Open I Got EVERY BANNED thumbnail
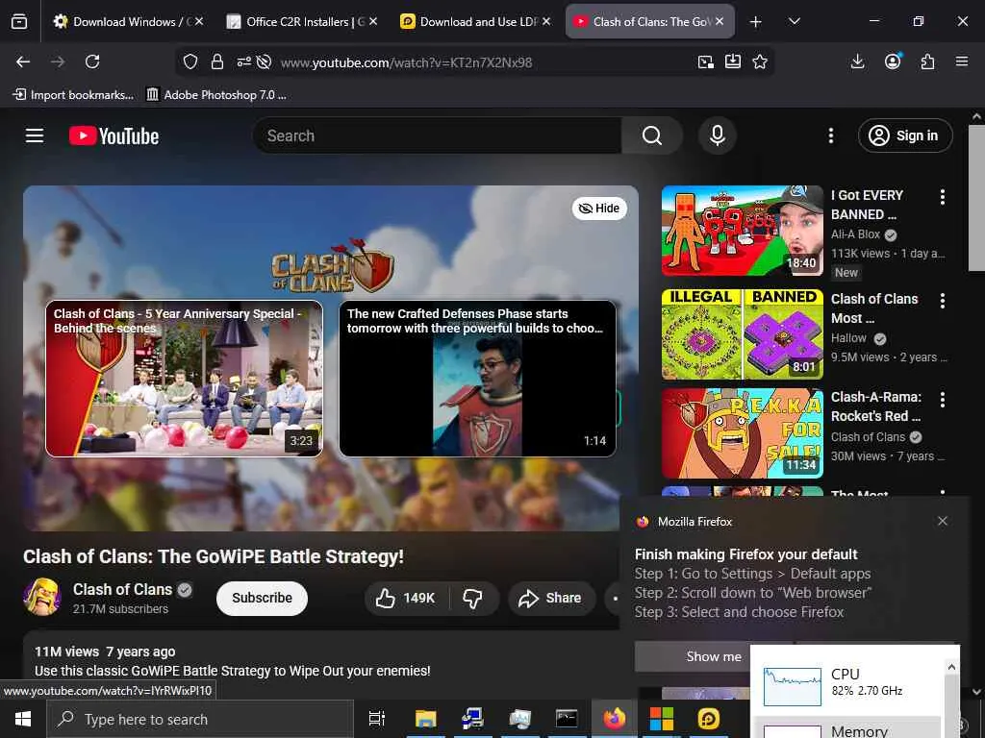This screenshot has height=738, width=985. tap(742, 231)
